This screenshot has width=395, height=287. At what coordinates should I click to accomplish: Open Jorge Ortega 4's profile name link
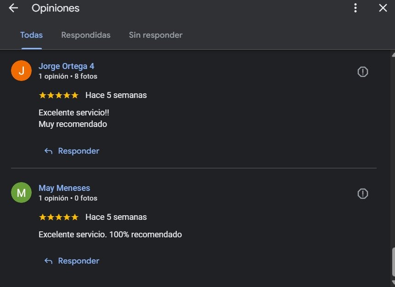tap(66, 66)
